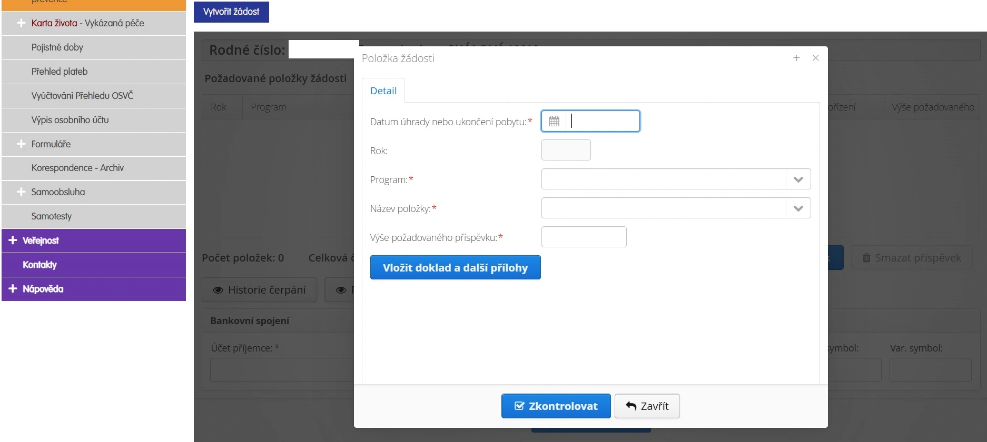Click Vložit doklad a další přílohy button
Image resolution: width=987 pixels, height=442 pixels.
pos(455,267)
